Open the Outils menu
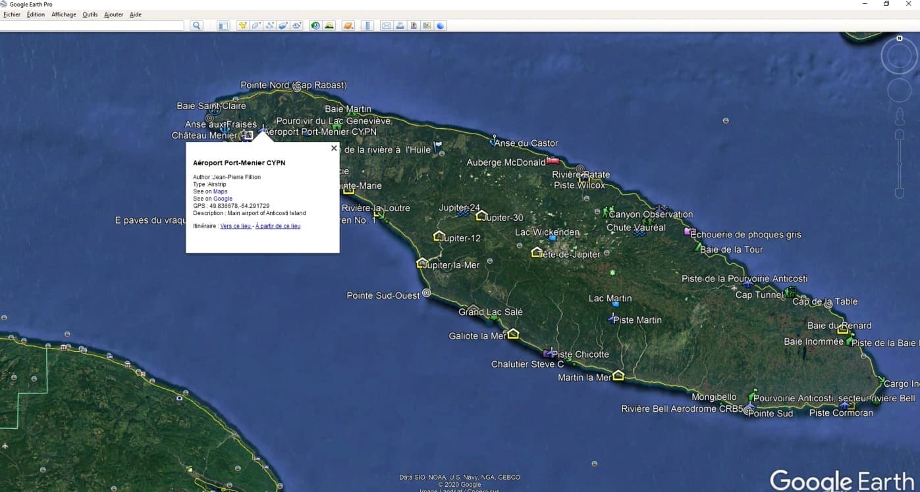920x492 pixels. [x=90, y=14]
